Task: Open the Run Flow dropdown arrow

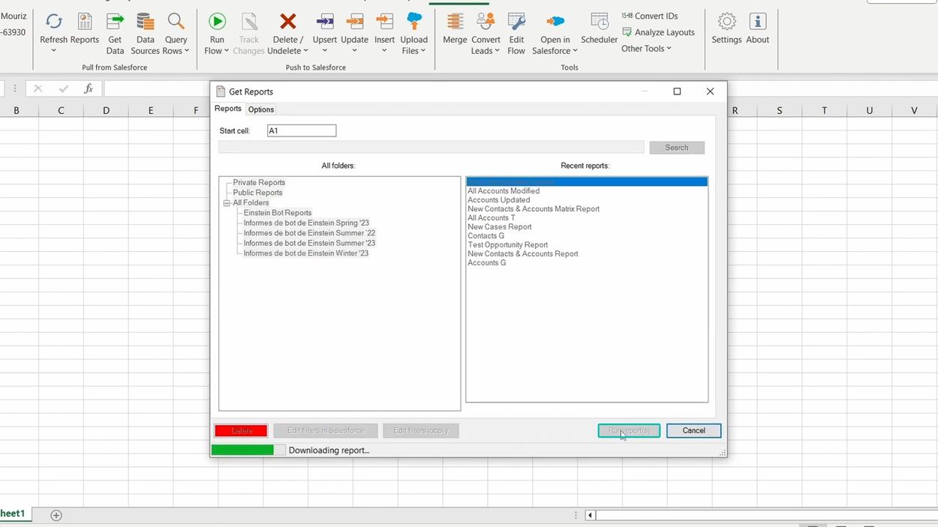Action: pos(227,51)
